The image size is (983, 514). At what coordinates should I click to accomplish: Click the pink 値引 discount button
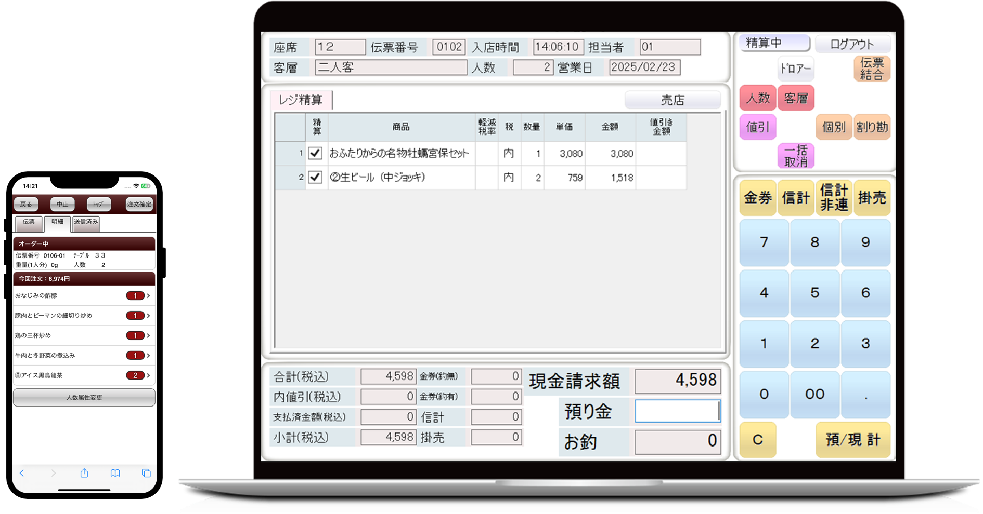click(x=758, y=127)
